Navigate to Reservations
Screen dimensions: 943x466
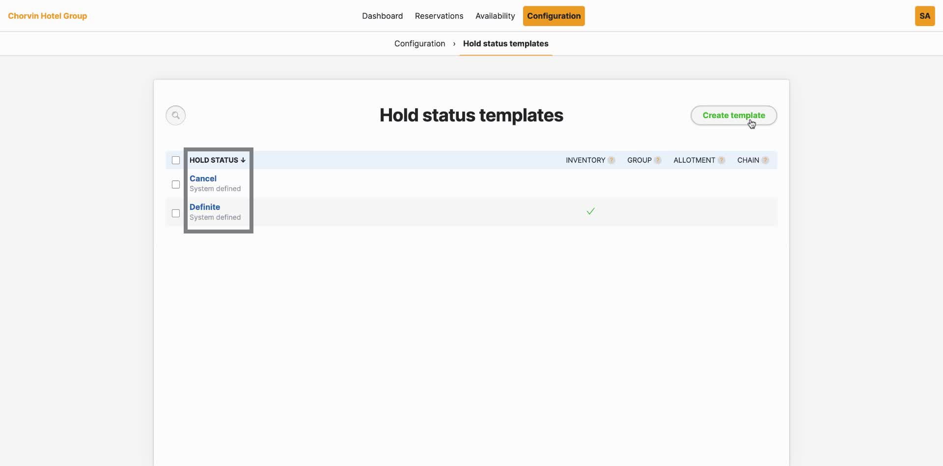439,16
